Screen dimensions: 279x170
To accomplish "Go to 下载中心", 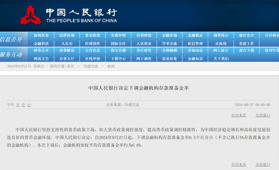I will point(118,58).
